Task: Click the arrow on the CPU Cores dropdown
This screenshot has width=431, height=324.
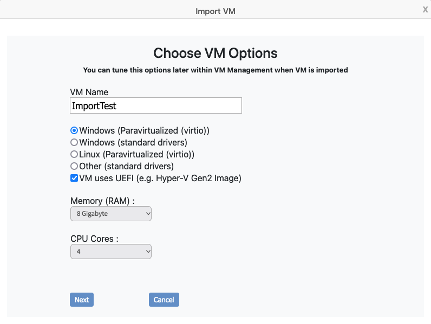Action: (147, 252)
